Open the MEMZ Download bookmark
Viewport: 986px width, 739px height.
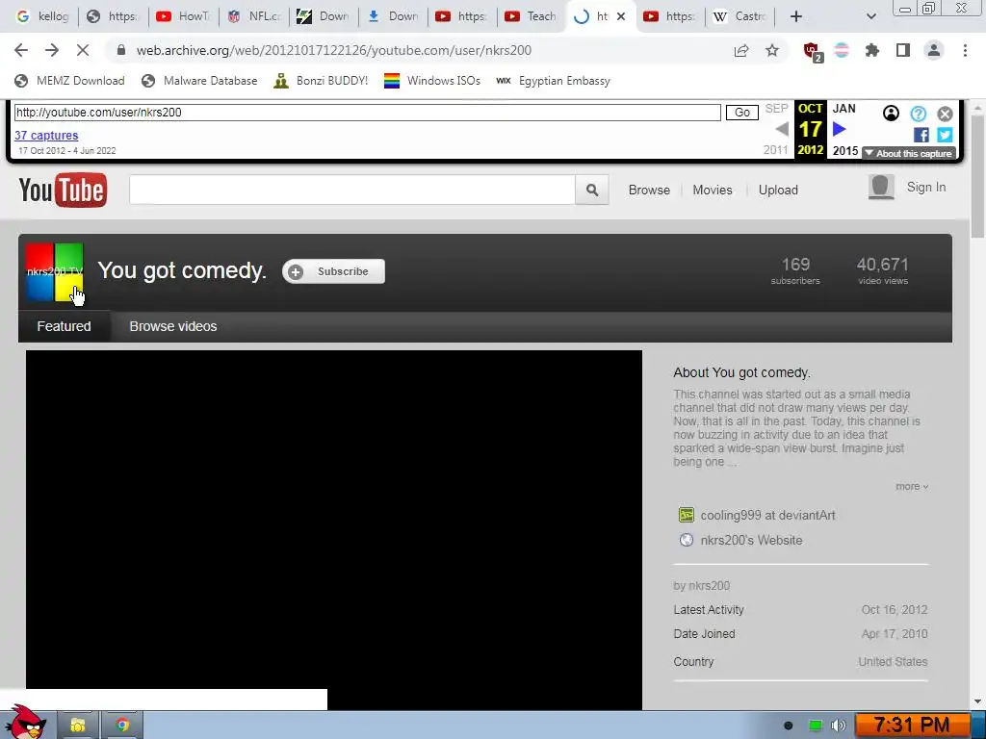tap(69, 81)
